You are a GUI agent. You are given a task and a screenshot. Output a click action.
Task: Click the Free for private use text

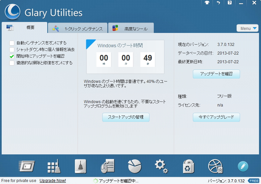(19, 181)
